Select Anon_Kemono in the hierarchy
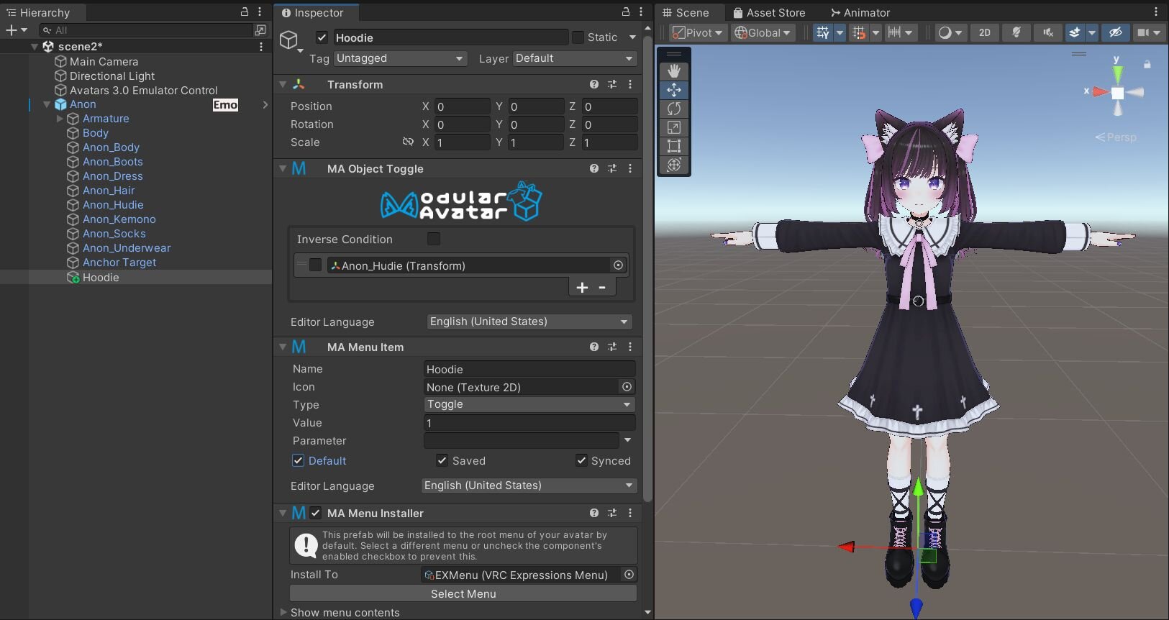This screenshot has width=1169, height=620. 119,219
